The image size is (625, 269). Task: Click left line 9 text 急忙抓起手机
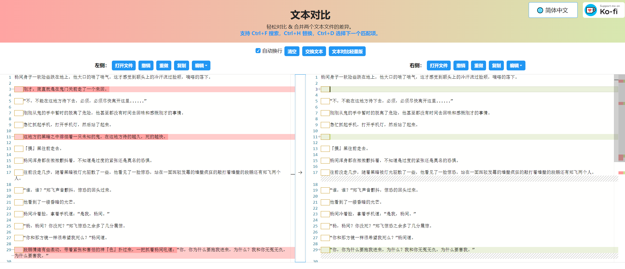coord(37,125)
